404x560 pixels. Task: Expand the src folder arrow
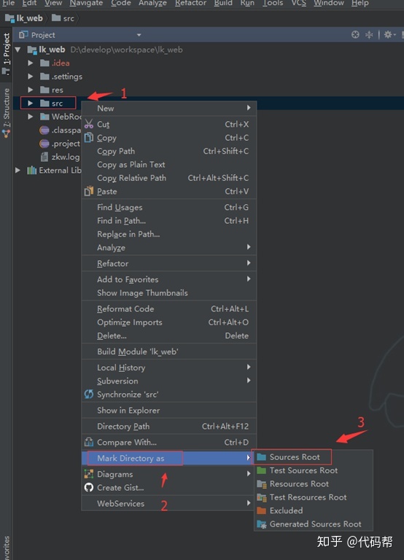click(31, 104)
